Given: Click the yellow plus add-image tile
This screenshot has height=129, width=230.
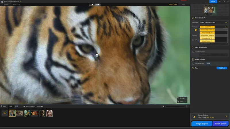Looking at the screenshot, I should (x=5, y=113).
